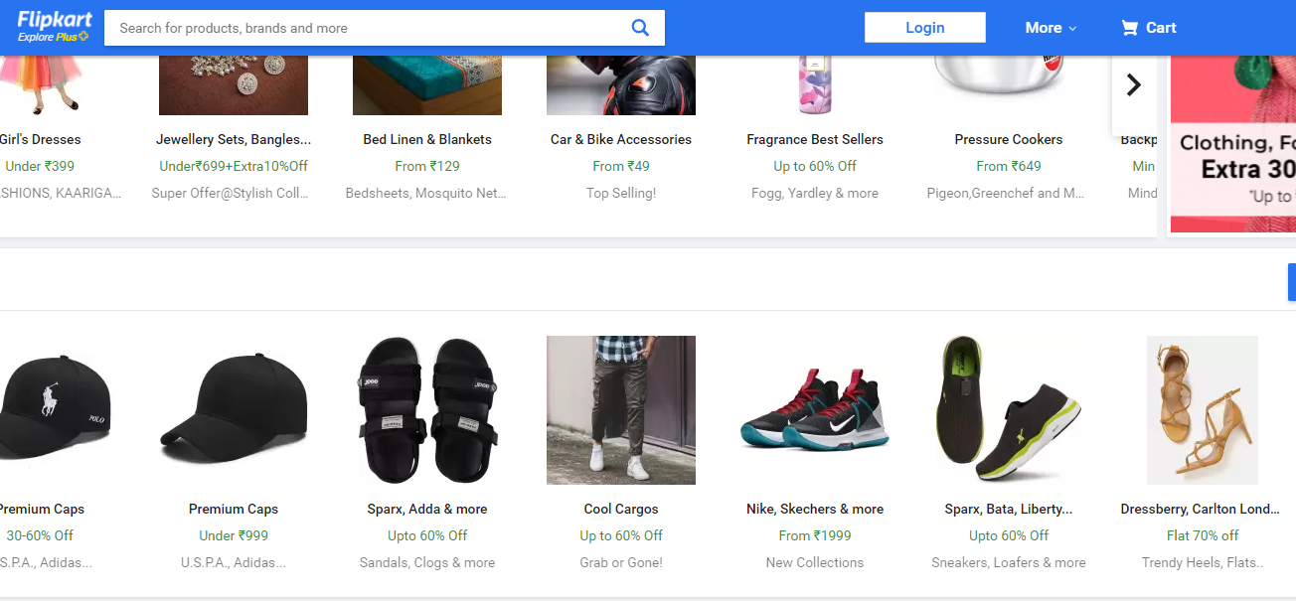
Task: Click From ₹649 price text
Action: (x=1009, y=166)
